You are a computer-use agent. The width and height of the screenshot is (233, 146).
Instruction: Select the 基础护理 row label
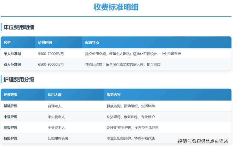pos(11,106)
